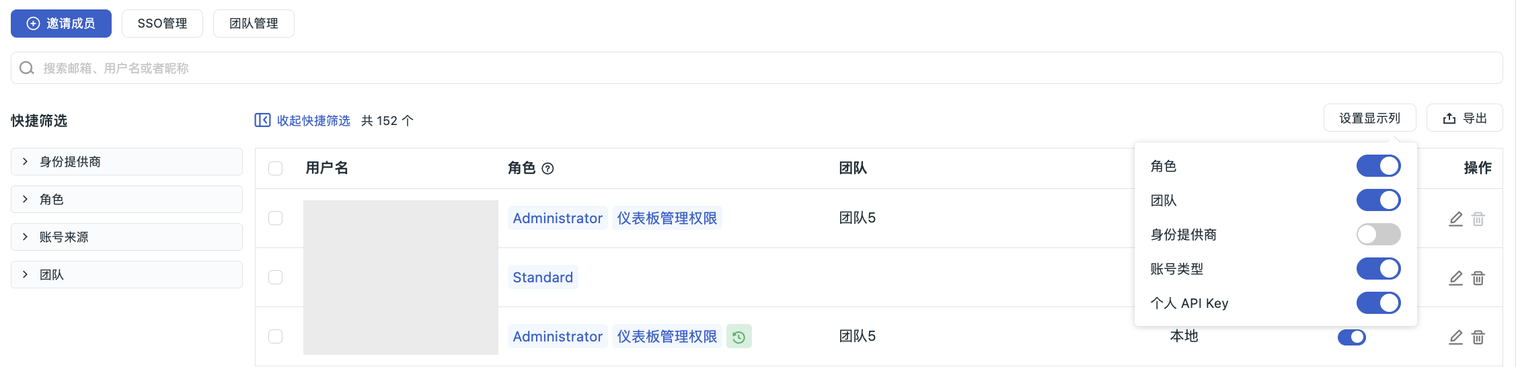Toggle the 个人 API Key column switch
The width and height of the screenshot is (1516, 367).
(x=1378, y=303)
